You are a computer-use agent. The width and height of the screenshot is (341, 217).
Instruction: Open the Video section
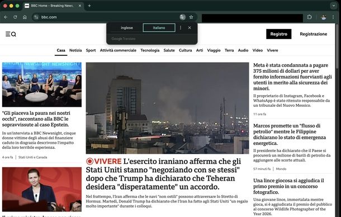tap(258, 50)
